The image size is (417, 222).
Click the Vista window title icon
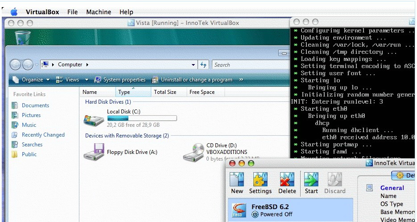pos(131,23)
